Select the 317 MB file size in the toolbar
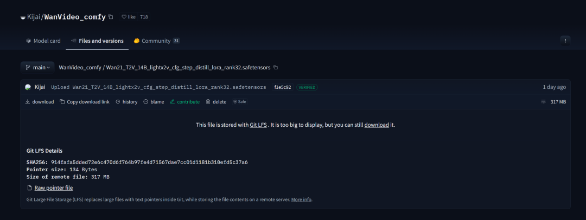This screenshot has width=586, height=220. pyautogui.click(x=558, y=101)
